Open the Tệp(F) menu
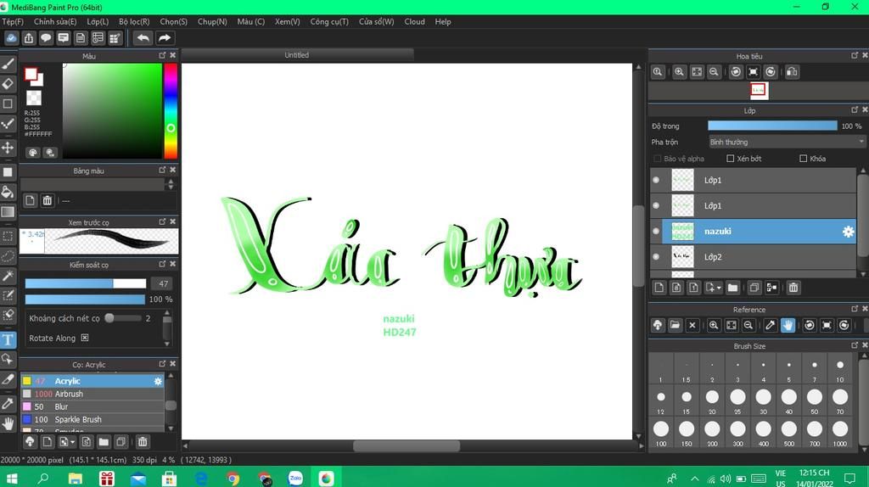 [13, 21]
